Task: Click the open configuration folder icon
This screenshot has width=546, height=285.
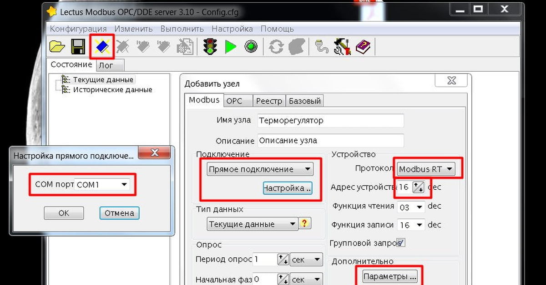Action: (57, 47)
